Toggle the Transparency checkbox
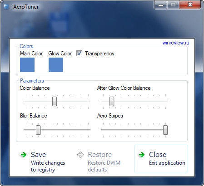 [79, 54]
